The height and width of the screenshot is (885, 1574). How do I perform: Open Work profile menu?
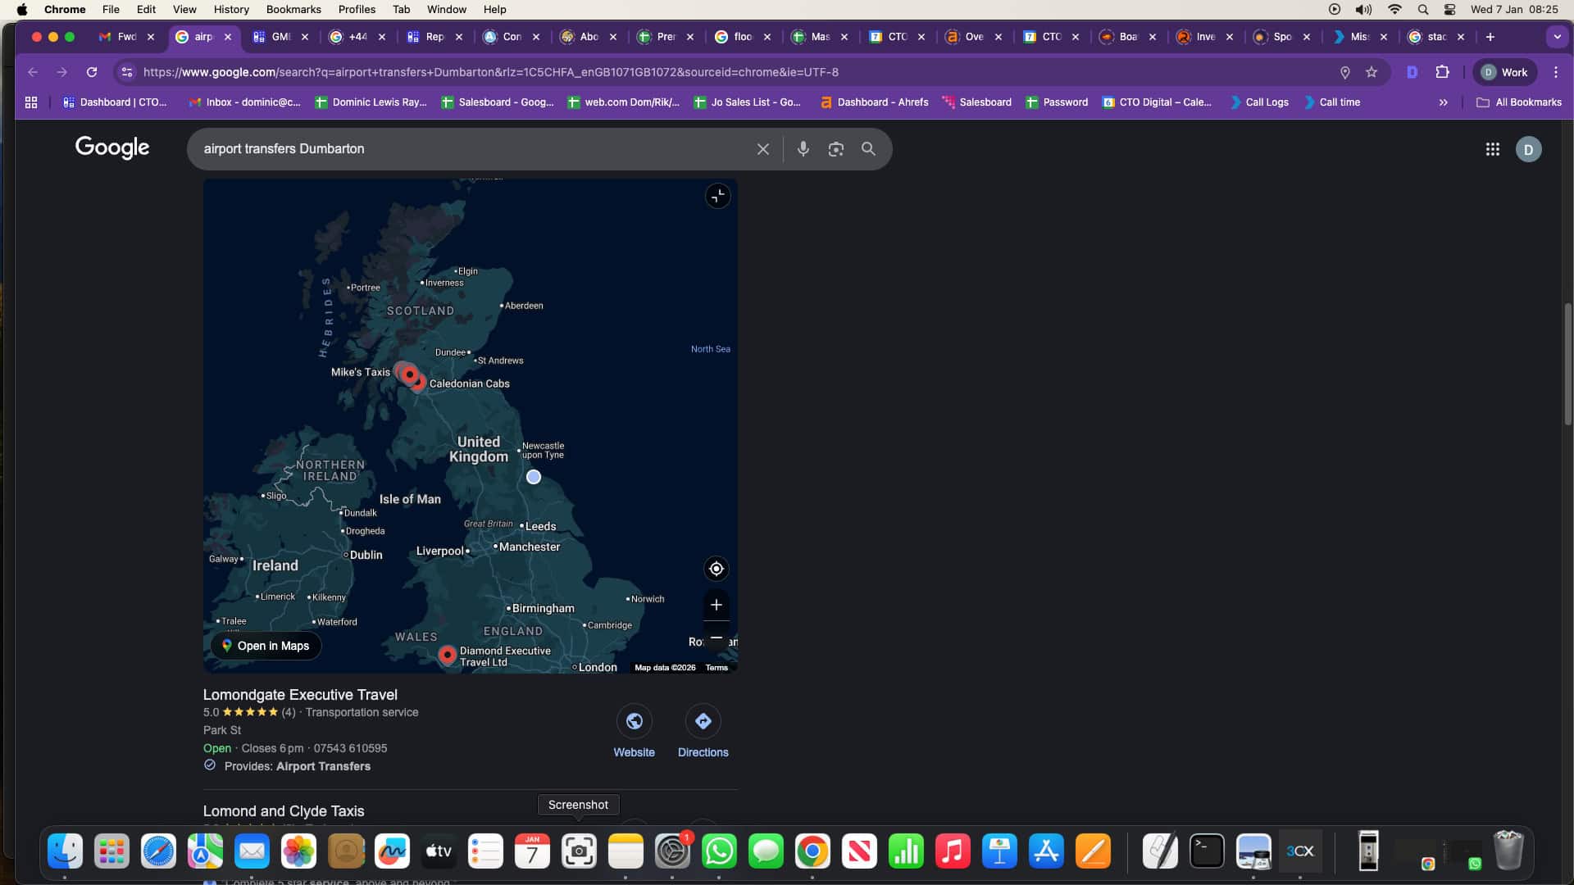1505,72
